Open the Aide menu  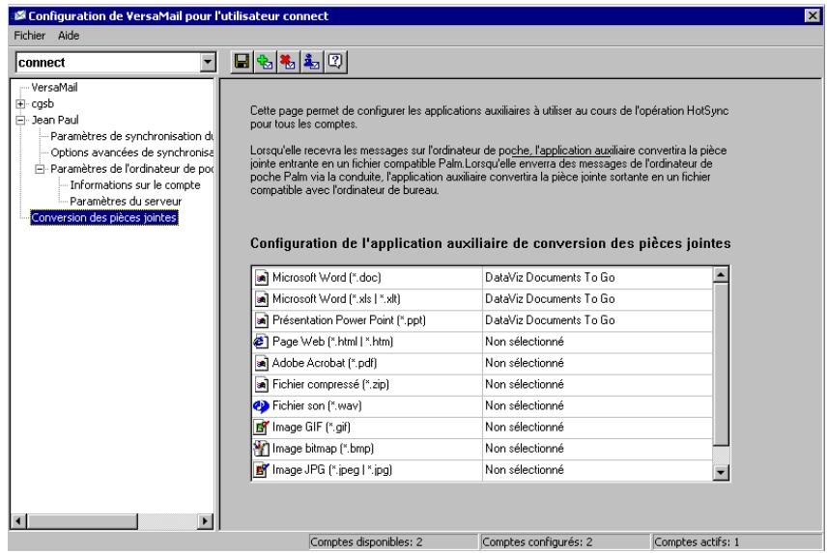click(69, 36)
